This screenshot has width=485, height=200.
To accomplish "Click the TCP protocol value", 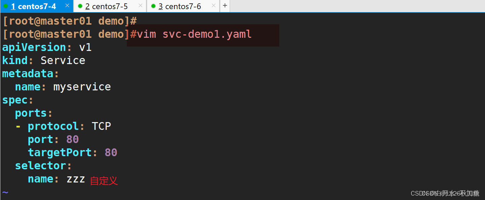I will (x=101, y=126).
